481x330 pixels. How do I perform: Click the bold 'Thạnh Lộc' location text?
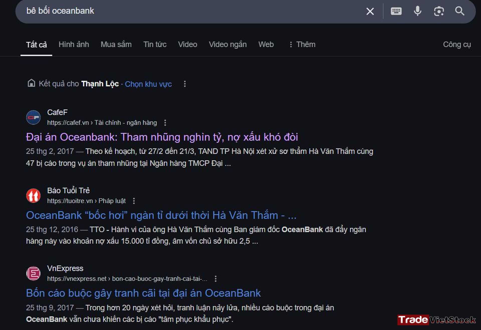pyautogui.click(x=100, y=84)
